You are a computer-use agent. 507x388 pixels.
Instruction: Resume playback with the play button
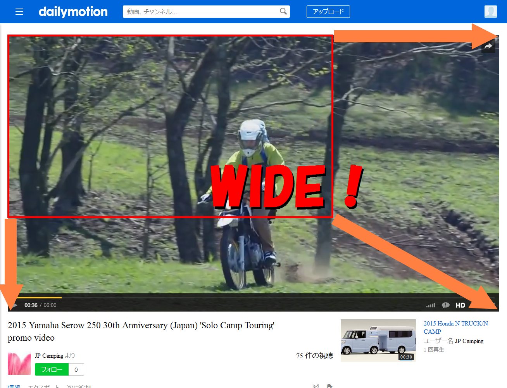click(14, 305)
